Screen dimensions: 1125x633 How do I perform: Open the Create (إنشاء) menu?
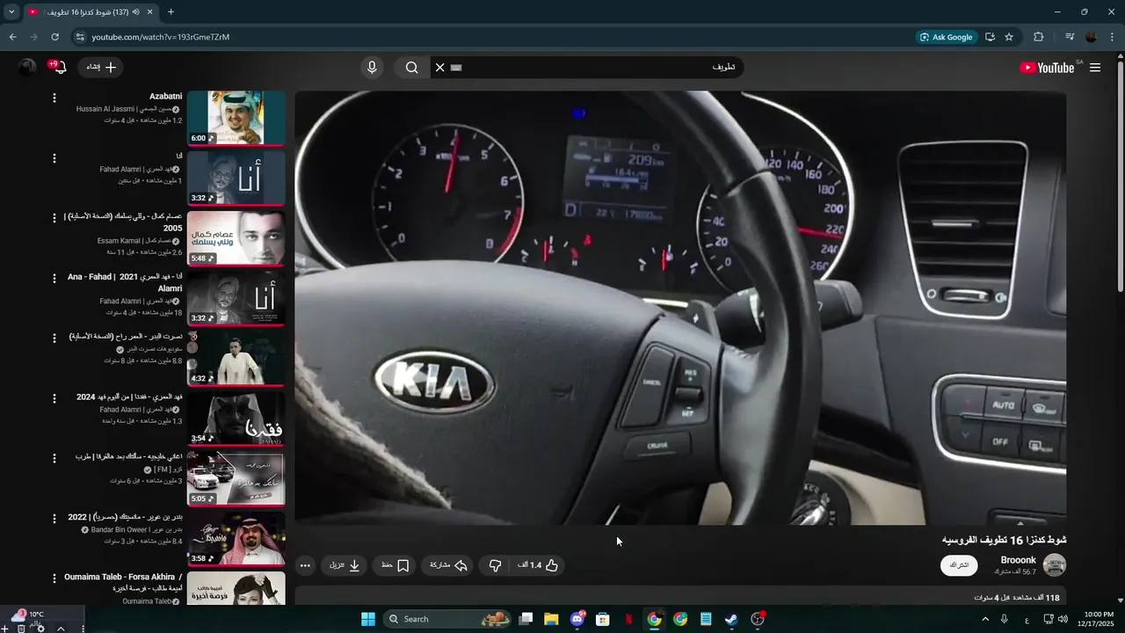point(101,68)
